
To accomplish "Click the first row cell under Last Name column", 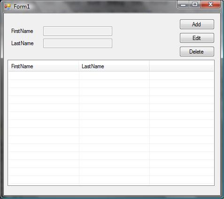I will pos(114,76).
